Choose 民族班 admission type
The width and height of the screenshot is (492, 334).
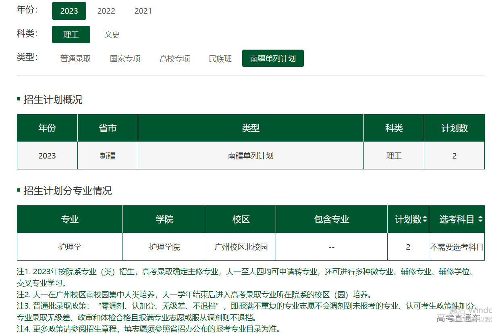pos(220,58)
